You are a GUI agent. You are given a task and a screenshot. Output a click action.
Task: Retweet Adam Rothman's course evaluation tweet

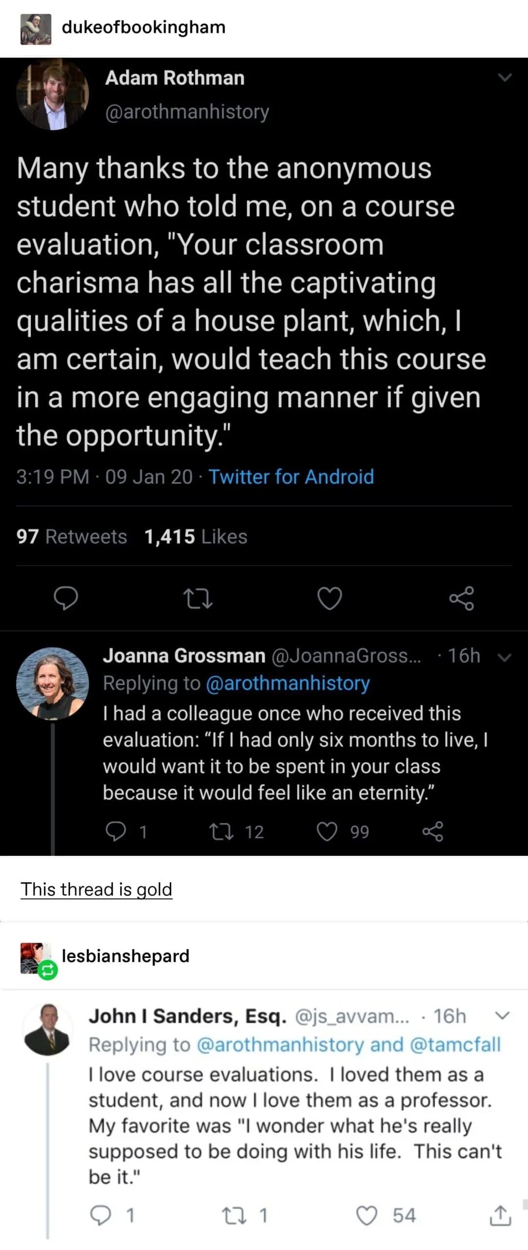pyautogui.click(x=197, y=598)
